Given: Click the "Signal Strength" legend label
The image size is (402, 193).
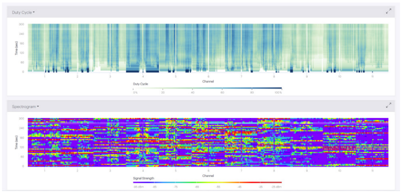Looking at the screenshot, I should 143,178.
